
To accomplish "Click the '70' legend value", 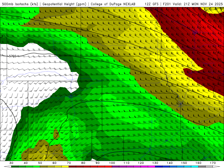I will (69, 163).
